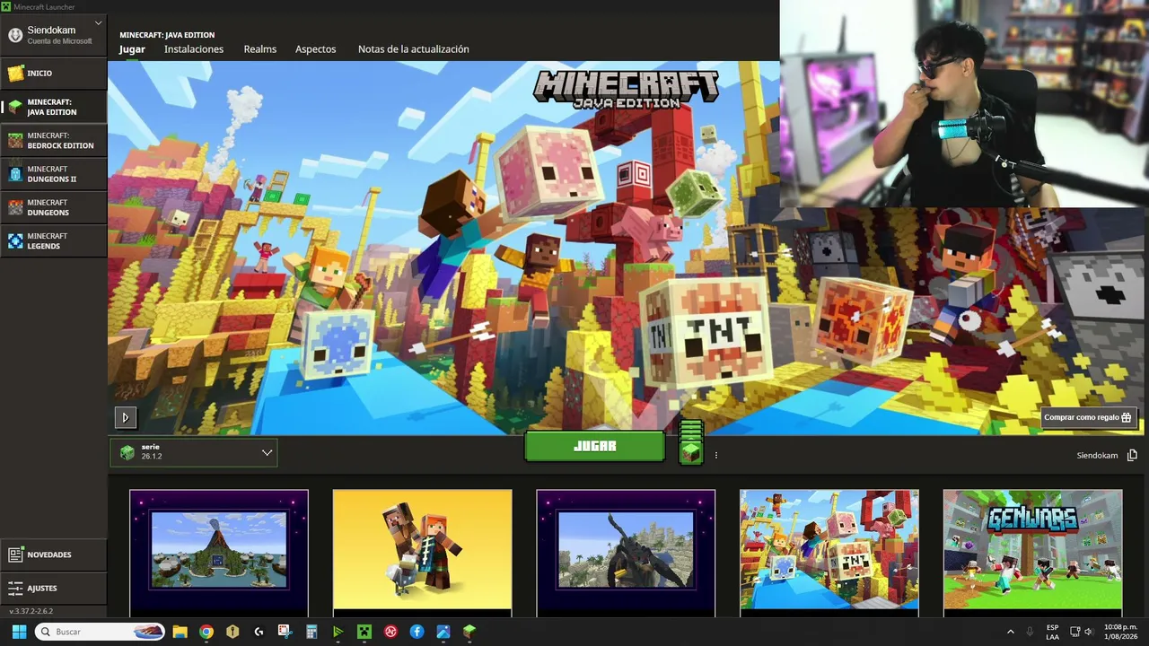This screenshot has height=646, width=1149.
Task: Open the Siendokam account menu
Action: [53, 34]
